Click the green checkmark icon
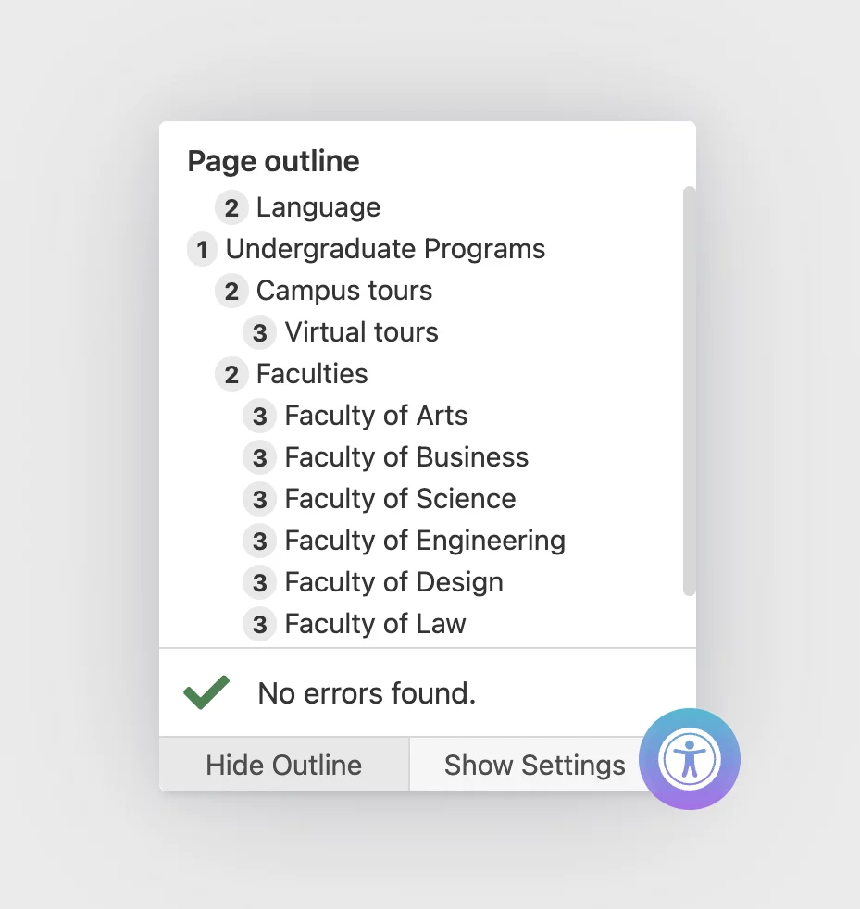This screenshot has width=860, height=909. pyautogui.click(x=206, y=692)
